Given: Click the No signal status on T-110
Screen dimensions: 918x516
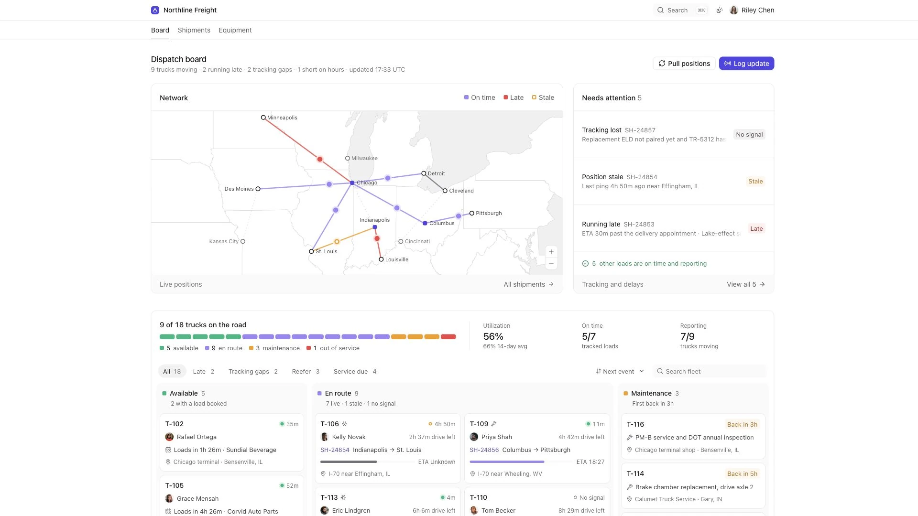Looking at the screenshot, I should point(589,498).
